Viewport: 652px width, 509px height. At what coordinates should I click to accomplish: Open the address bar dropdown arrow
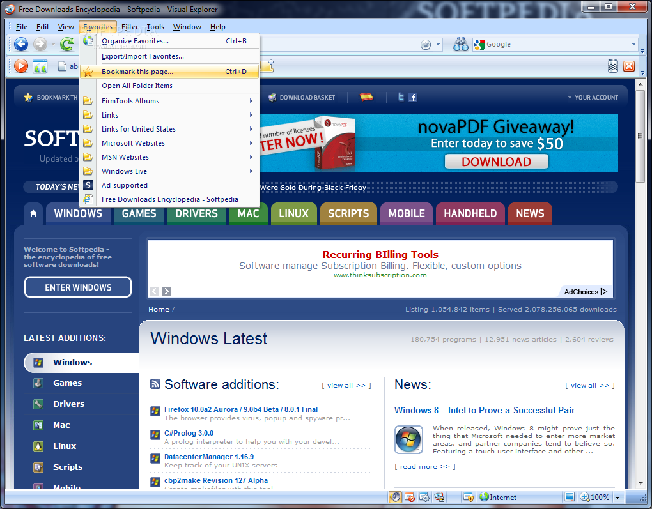(438, 45)
